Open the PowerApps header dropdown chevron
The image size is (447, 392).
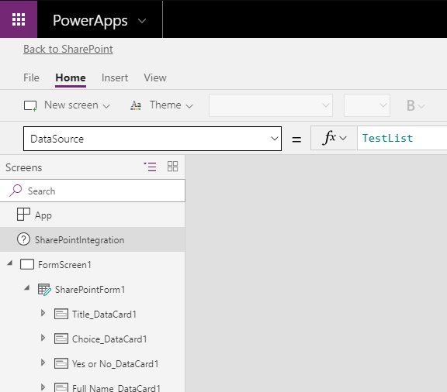click(142, 21)
